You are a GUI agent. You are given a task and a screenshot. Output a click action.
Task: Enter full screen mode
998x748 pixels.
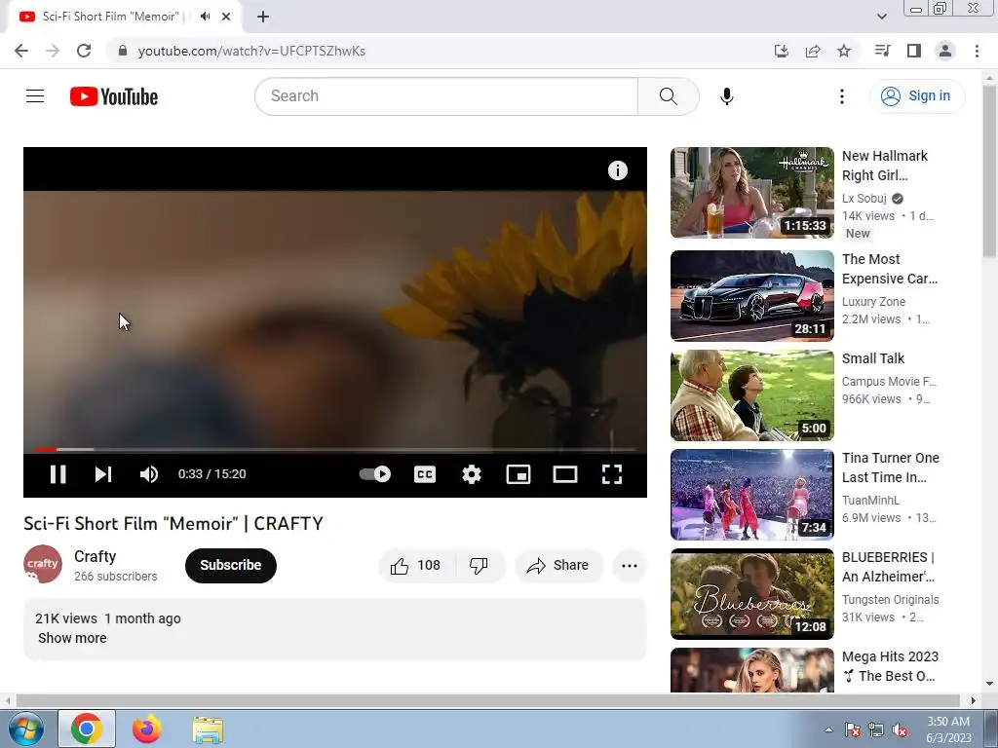[x=612, y=474]
